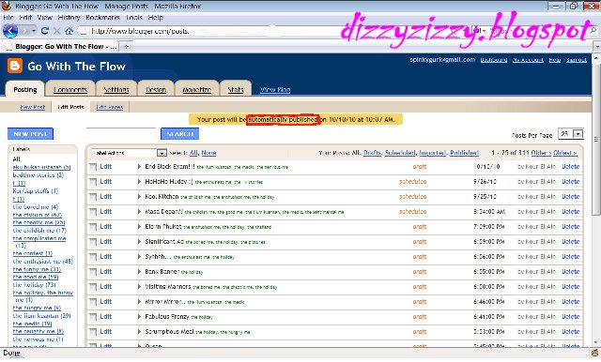
Task: Filter by label 'bedtime stories'
Action: pos(38,174)
